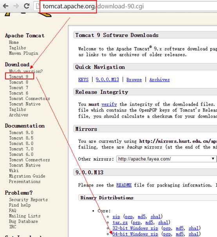Open Tomcat 7 in Download section

click(x=19, y=88)
